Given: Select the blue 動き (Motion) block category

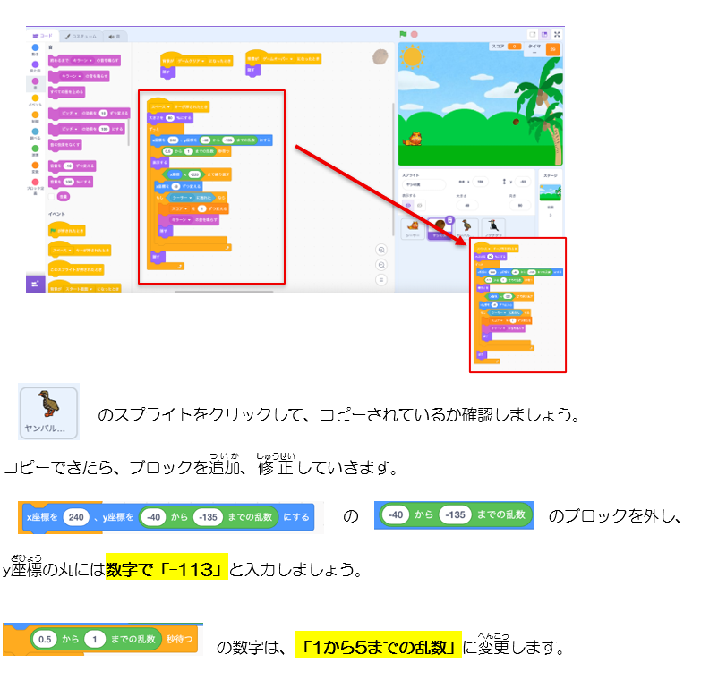Looking at the screenshot, I should click(35, 47).
